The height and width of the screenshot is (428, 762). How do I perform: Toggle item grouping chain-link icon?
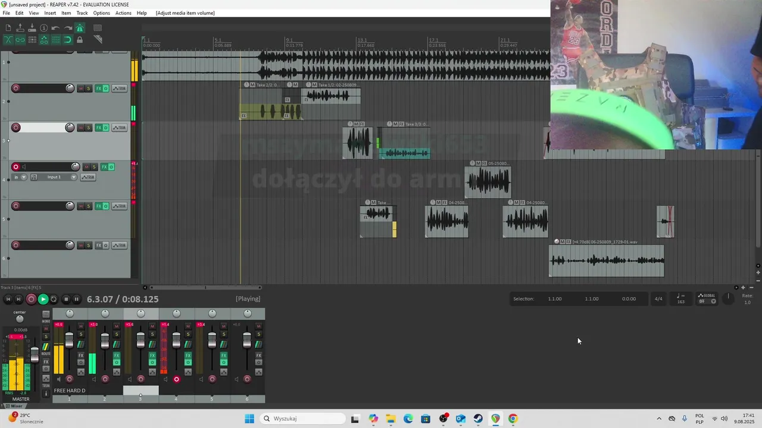point(20,40)
